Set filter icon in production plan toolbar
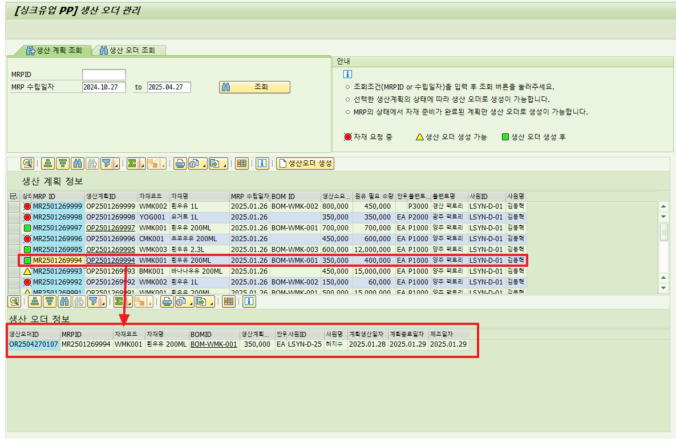The width and height of the screenshot is (676, 439). 106,164
